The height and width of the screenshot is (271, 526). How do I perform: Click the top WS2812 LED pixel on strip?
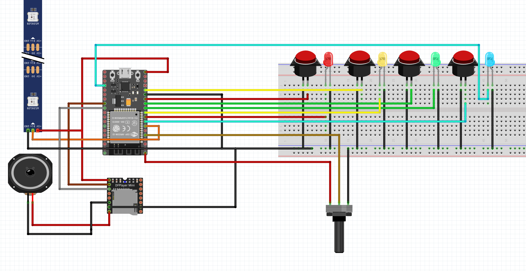[x=33, y=17]
